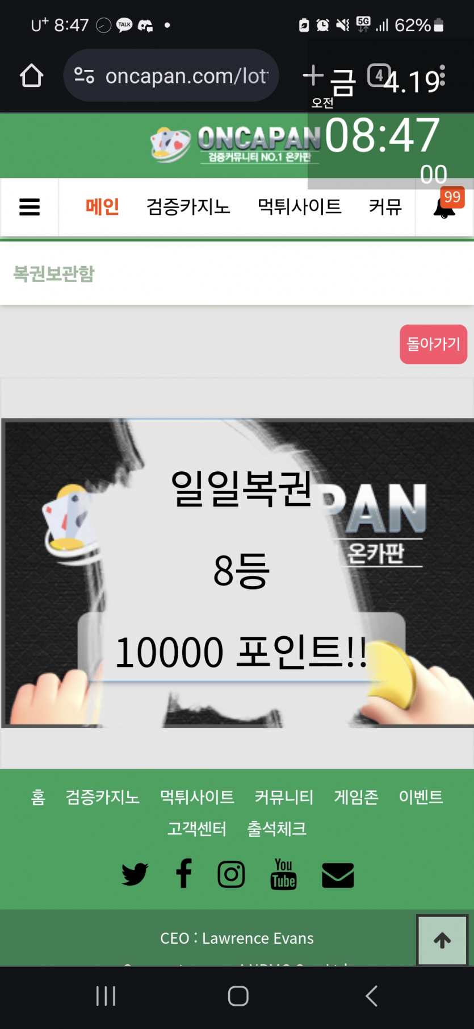This screenshot has width=474, height=1029.
Task: Tap the 일일복권 lottery result image
Action: 237,573
